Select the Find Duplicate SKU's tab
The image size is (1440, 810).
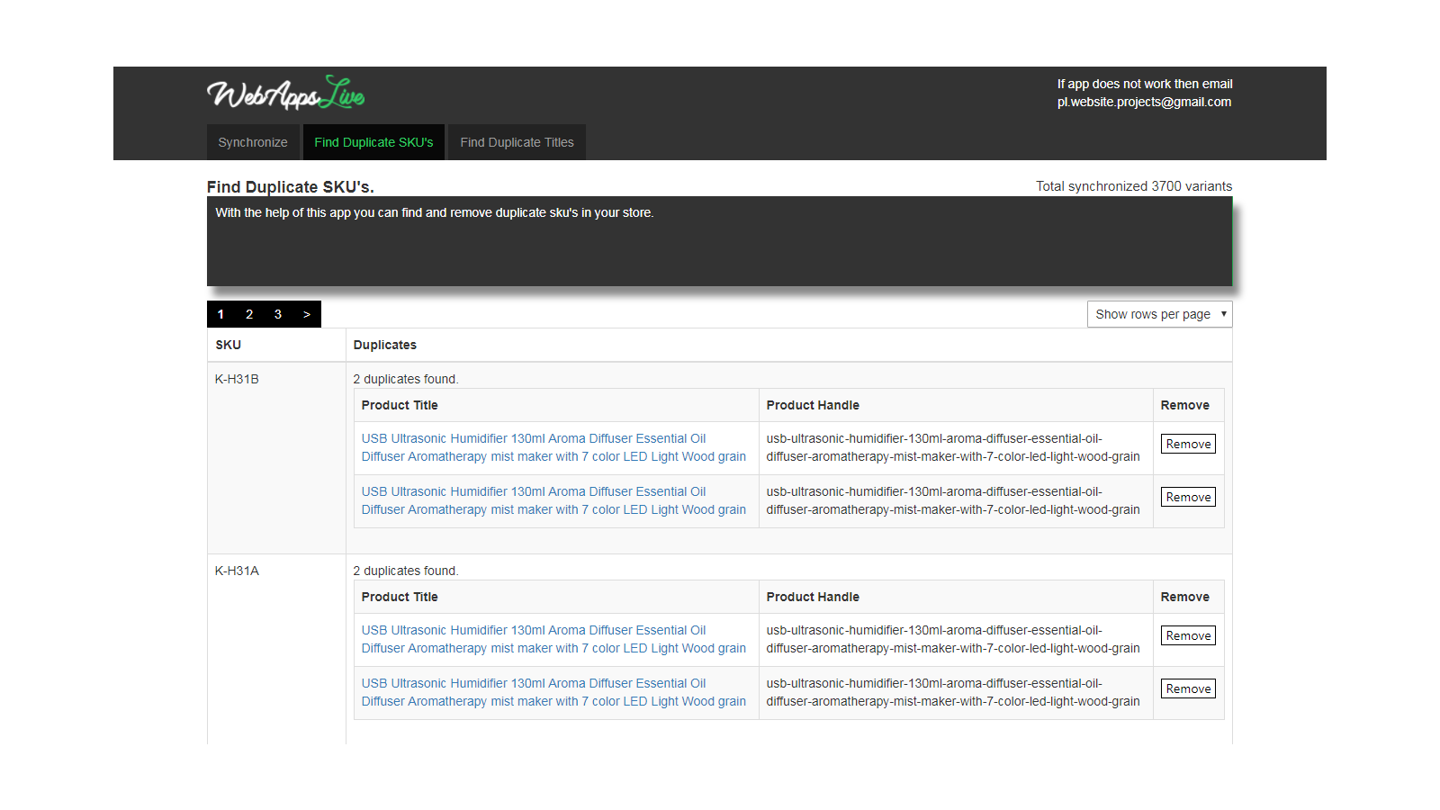[x=373, y=142]
